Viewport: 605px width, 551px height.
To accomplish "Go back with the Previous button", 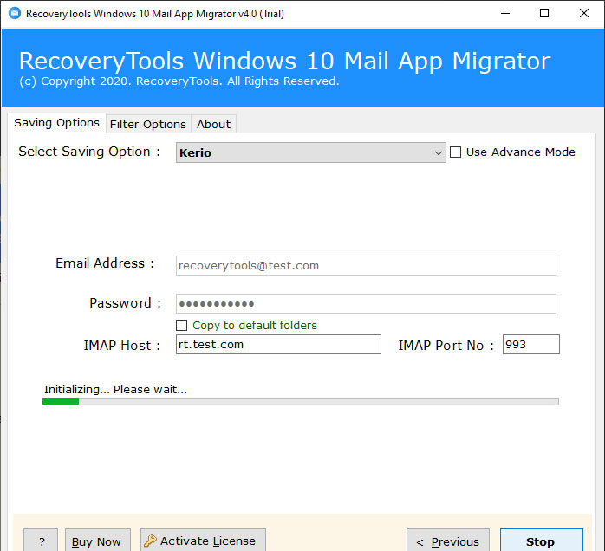I will pos(447,541).
